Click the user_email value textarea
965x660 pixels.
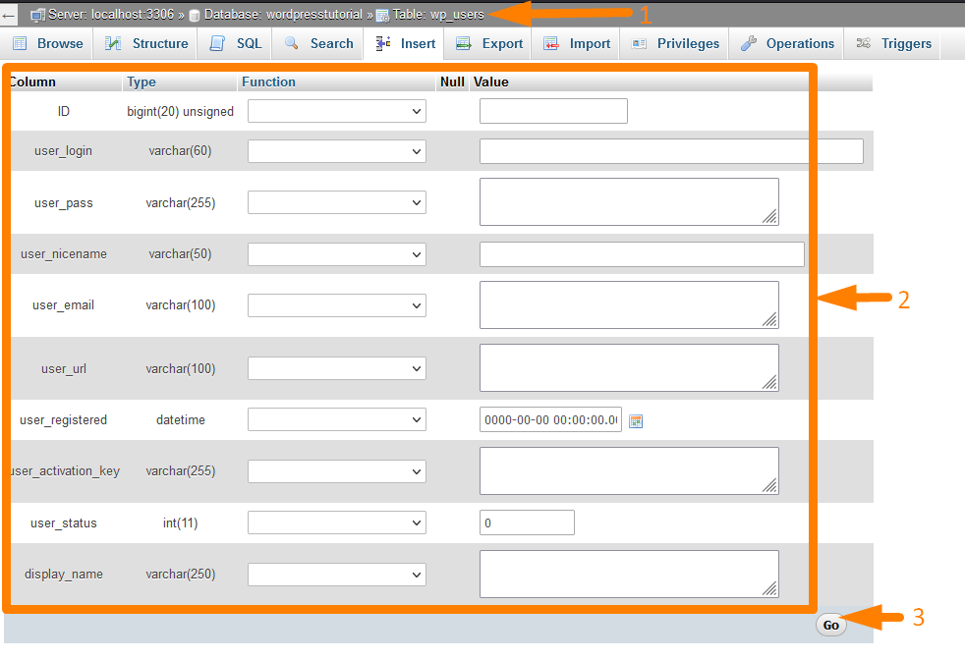pyautogui.click(x=629, y=305)
